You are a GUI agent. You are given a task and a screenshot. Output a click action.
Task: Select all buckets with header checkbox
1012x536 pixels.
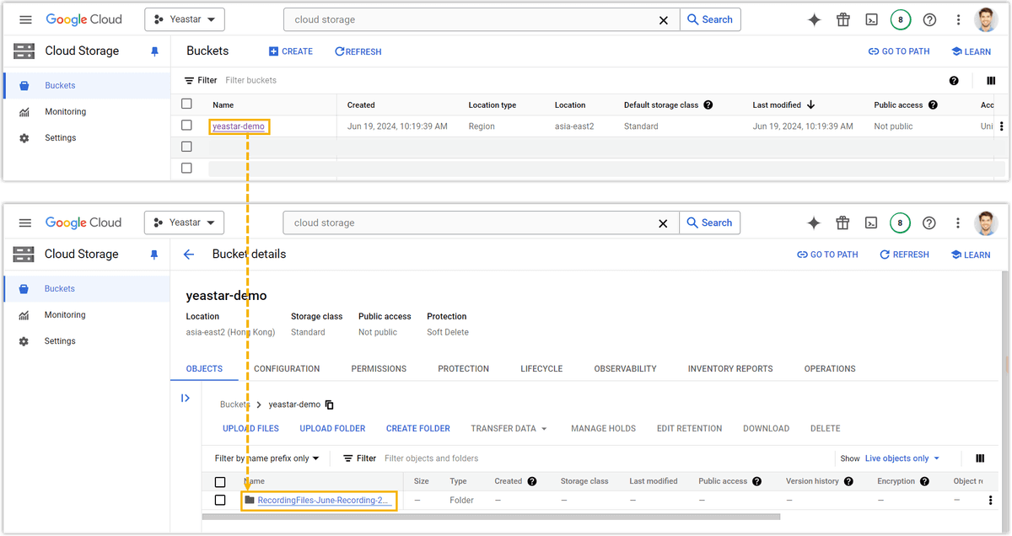[x=186, y=105]
